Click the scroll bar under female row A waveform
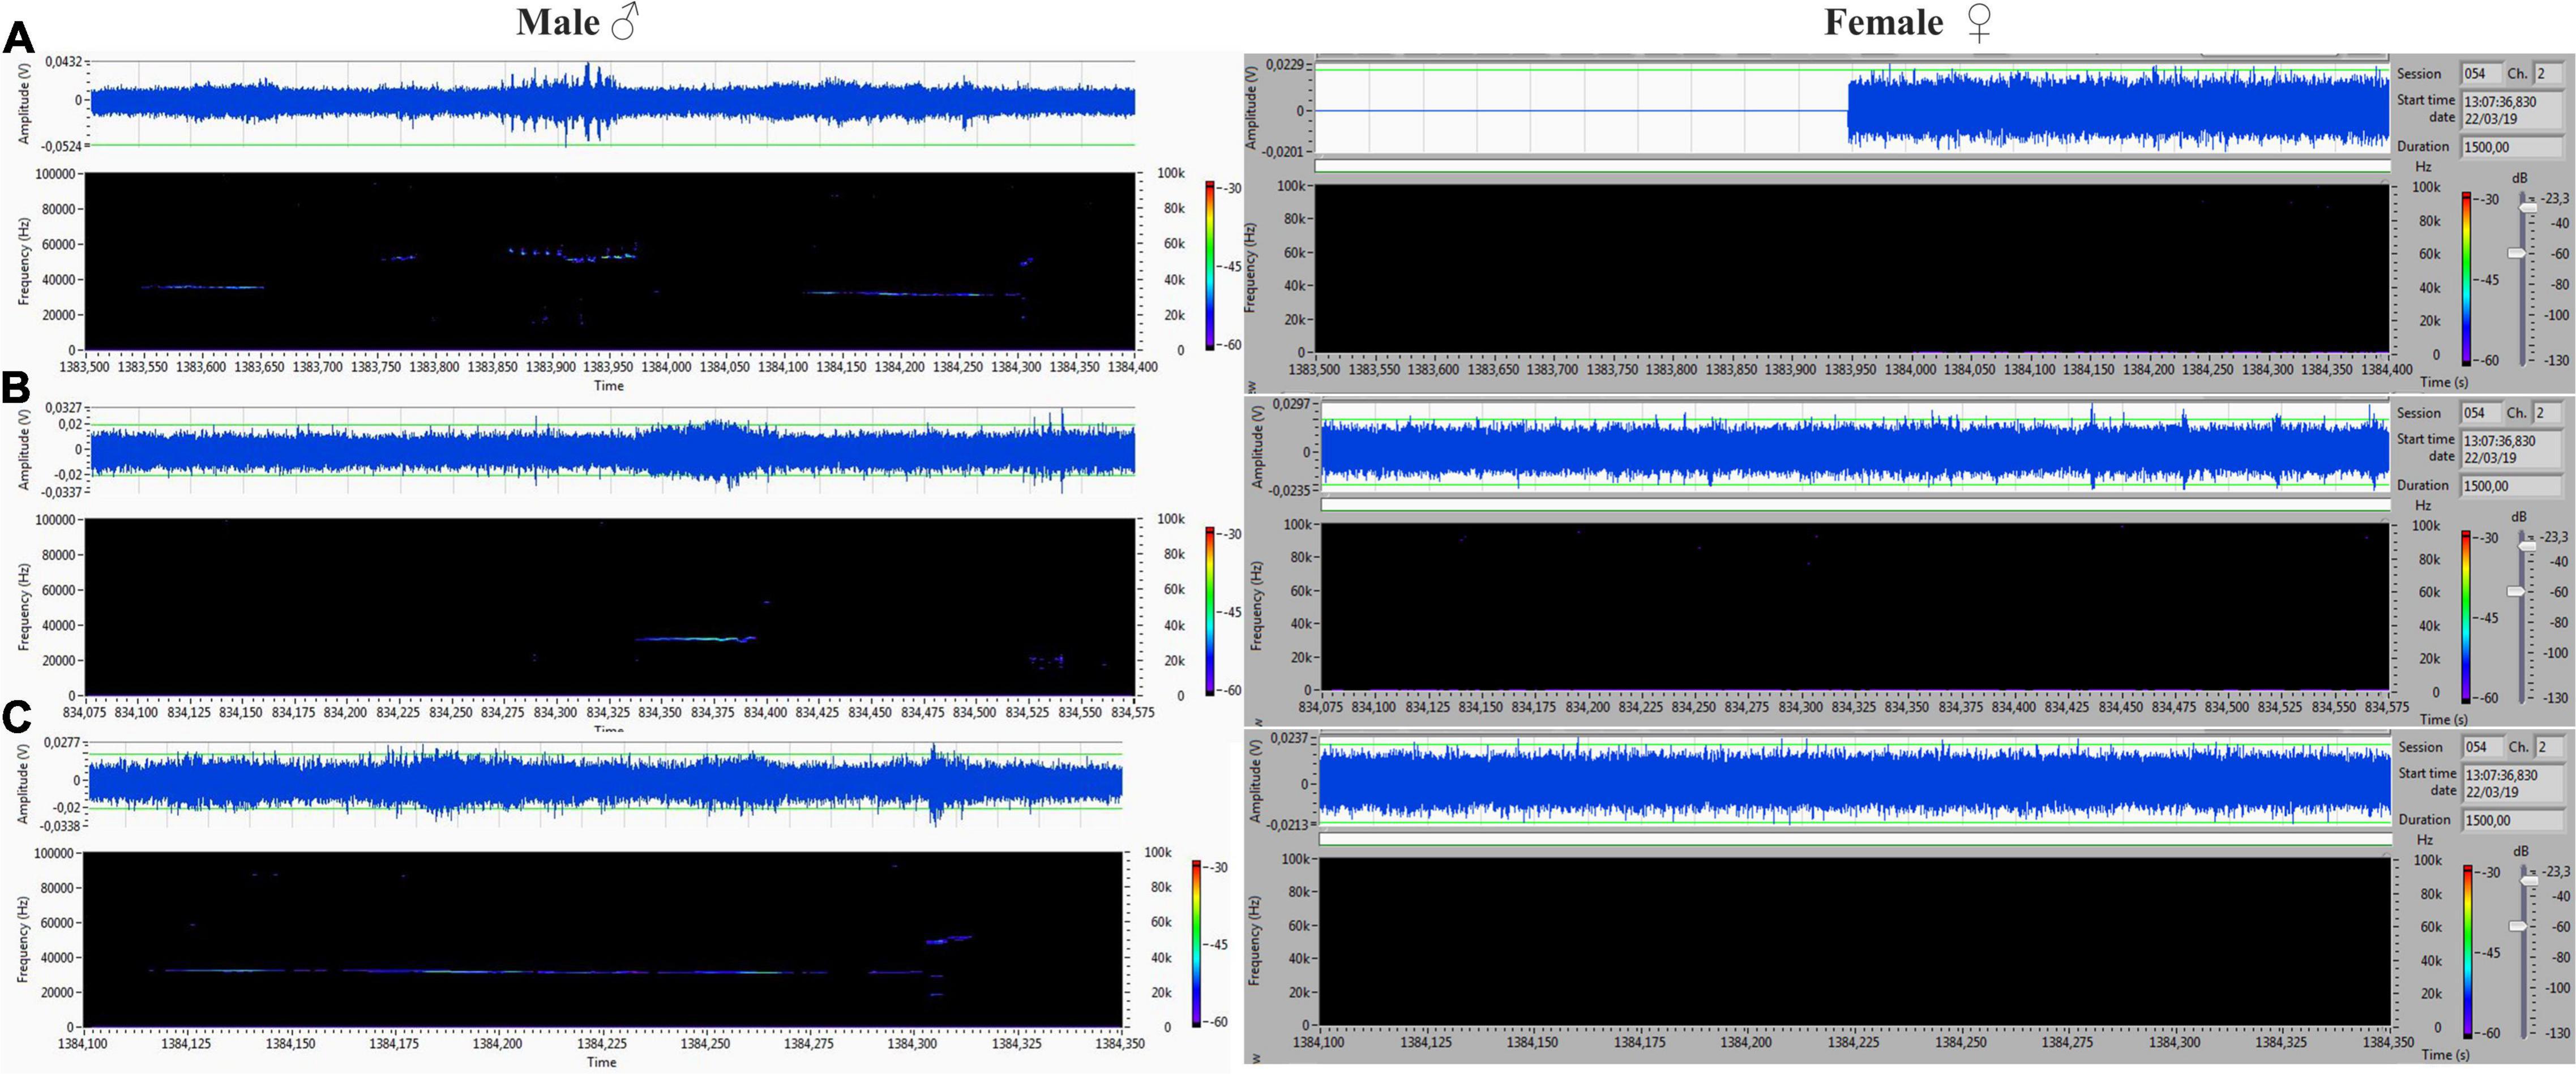 click(x=1853, y=166)
